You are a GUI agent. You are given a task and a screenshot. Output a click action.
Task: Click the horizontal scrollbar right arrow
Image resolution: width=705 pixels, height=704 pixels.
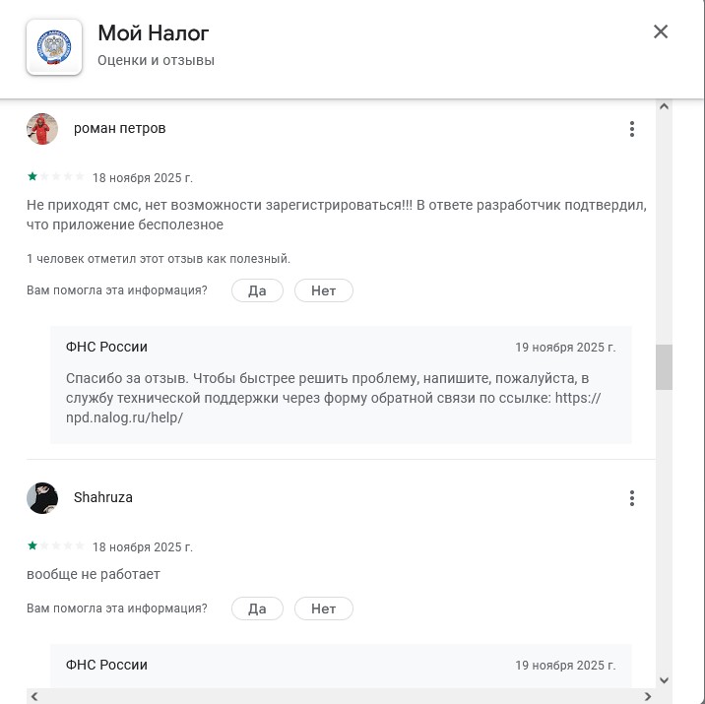(648, 696)
